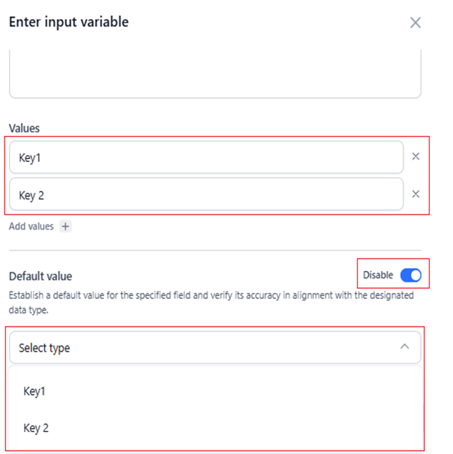Image resolution: width=453 pixels, height=454 pixels.
Task: Choose Key1 from the dropdown list
Action: pos(35,392)
